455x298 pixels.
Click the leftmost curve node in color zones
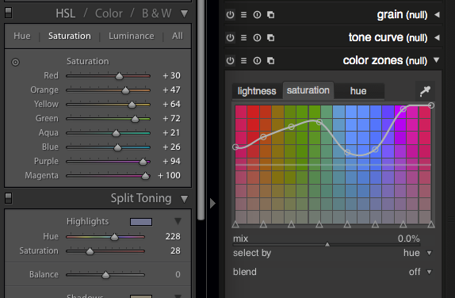point(235,147)
